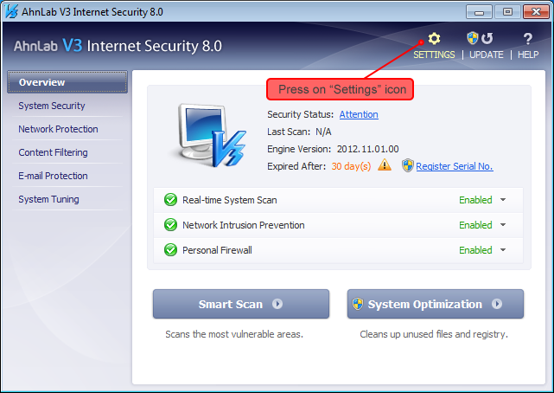Open the System Tuning section

point(48,199)
